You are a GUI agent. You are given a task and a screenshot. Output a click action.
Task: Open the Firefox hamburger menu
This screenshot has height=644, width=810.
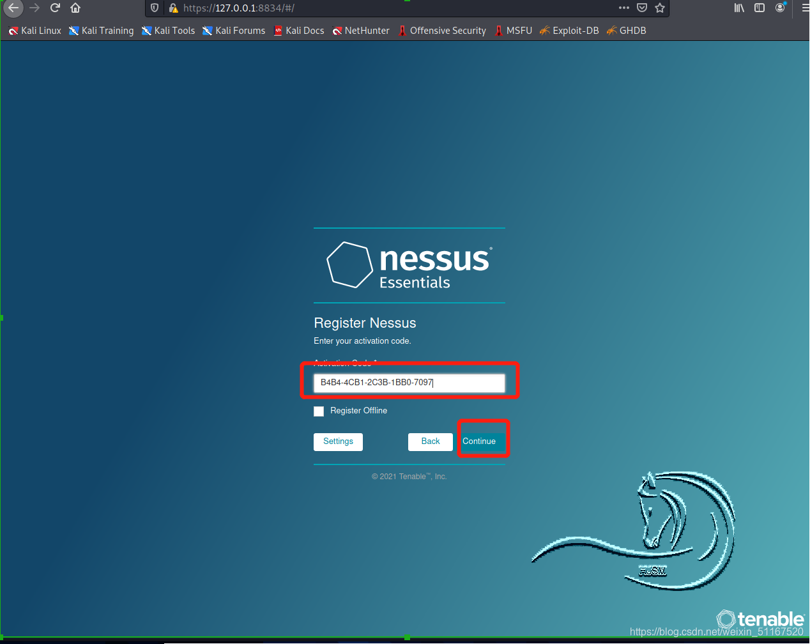pos(805,8)
